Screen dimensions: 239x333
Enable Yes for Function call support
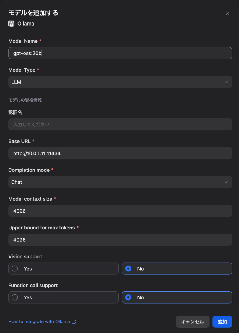click(63, 297)
